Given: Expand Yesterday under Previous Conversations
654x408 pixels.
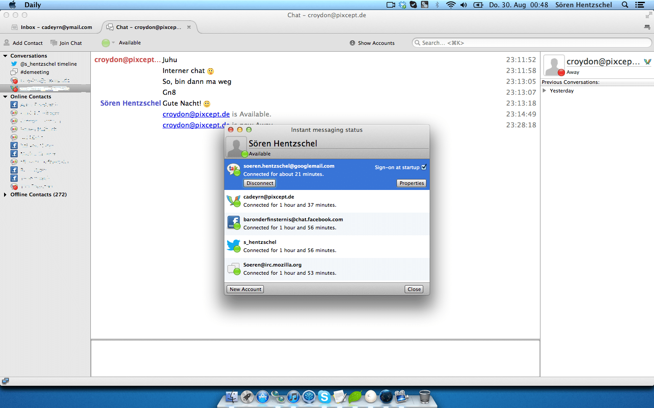Looking at the screenshot, I should 545,91.
